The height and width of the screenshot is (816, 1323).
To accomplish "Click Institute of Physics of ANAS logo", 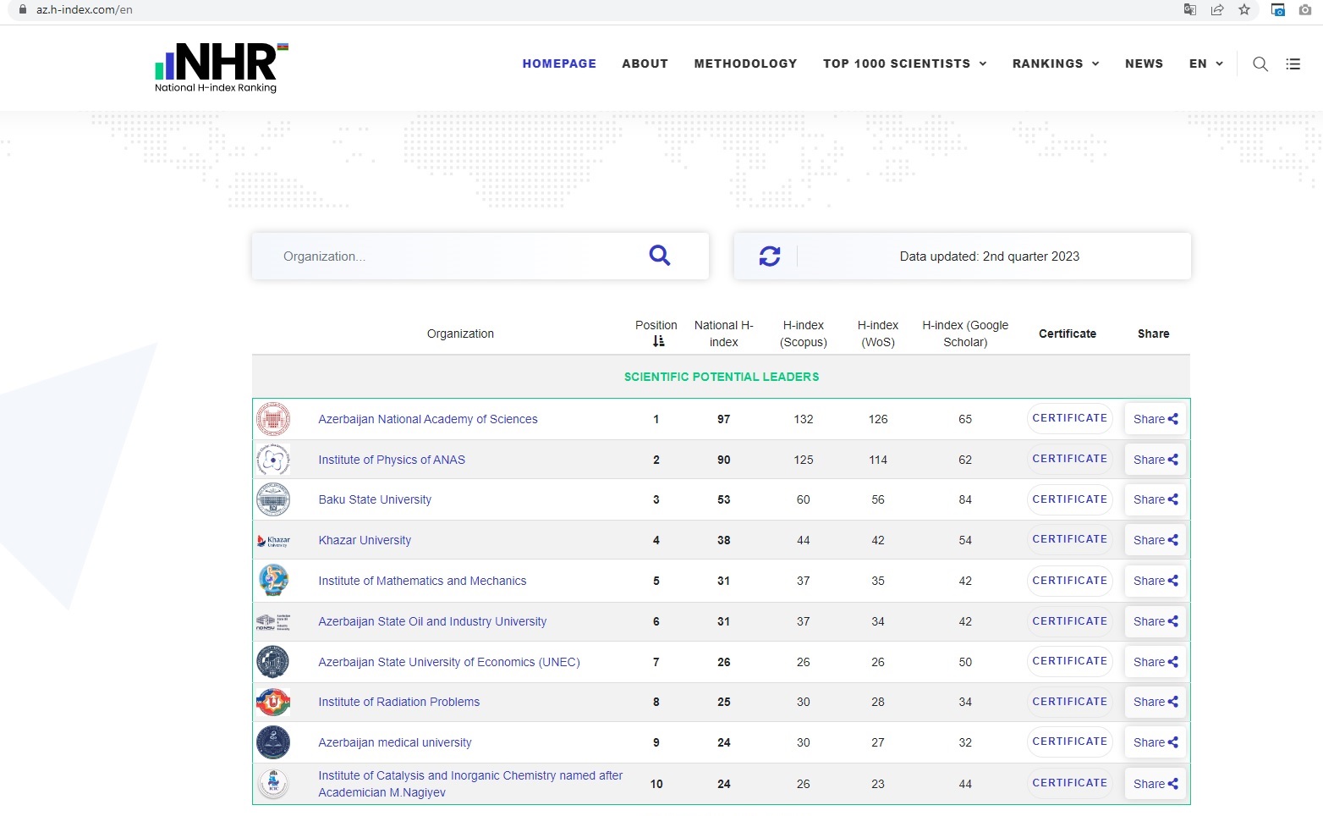I will pyautogui.click(x=273, y=460).
